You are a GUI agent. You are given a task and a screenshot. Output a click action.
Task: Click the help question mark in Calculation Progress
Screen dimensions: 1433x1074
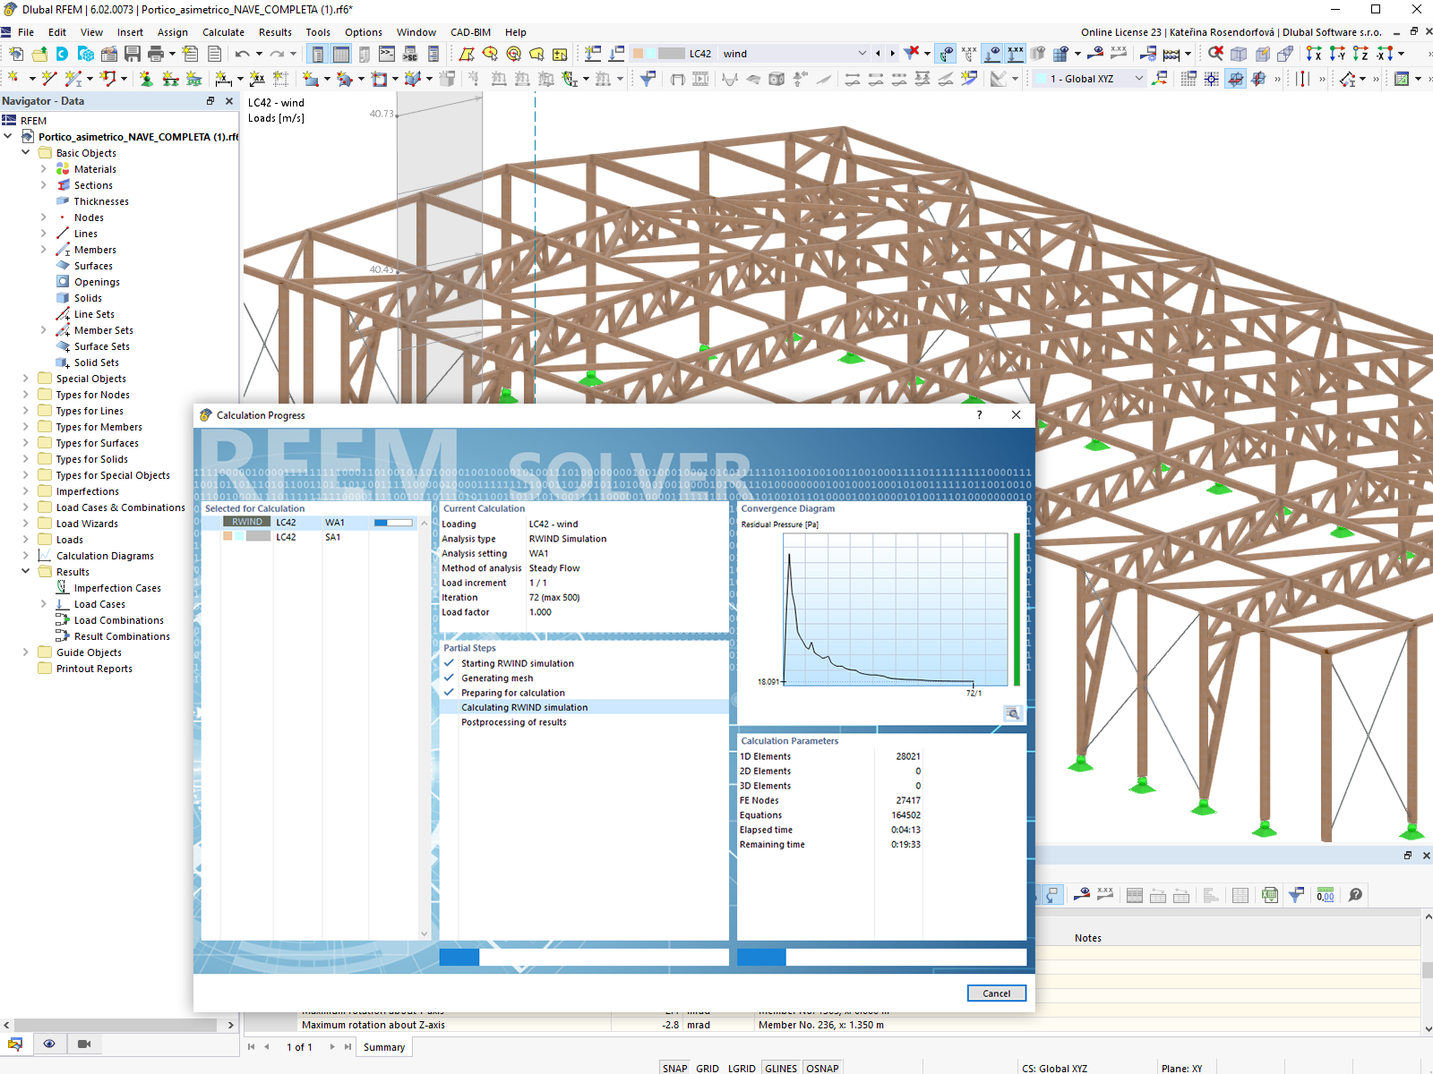coord(979,415)
